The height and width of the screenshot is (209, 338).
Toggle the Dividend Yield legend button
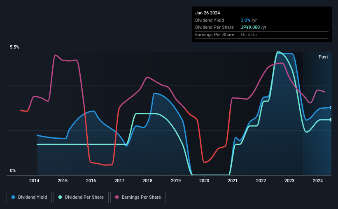pyautogui.click(x=29, y=197)
